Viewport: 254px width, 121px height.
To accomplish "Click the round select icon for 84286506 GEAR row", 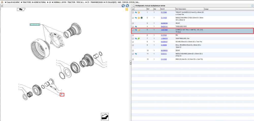I will click(x=133, y=23).
